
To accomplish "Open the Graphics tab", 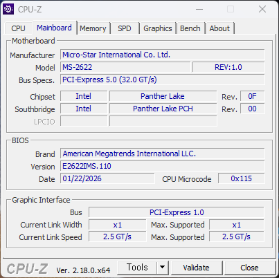I will [x=158, y=28].
